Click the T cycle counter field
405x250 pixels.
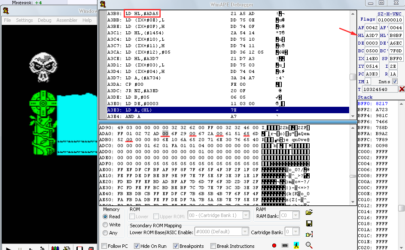[380, 89]
